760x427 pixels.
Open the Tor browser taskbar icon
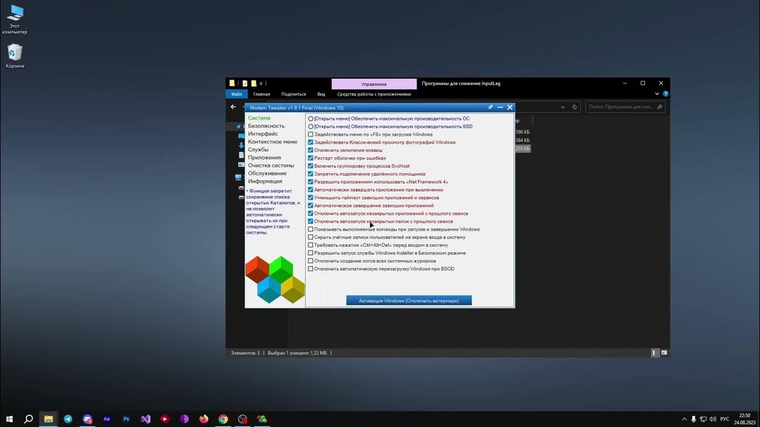click(x=184, y=419)
